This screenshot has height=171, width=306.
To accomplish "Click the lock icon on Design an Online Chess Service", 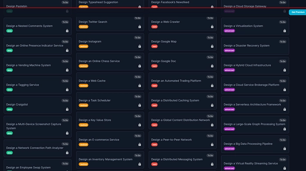I will click(139, 66).
